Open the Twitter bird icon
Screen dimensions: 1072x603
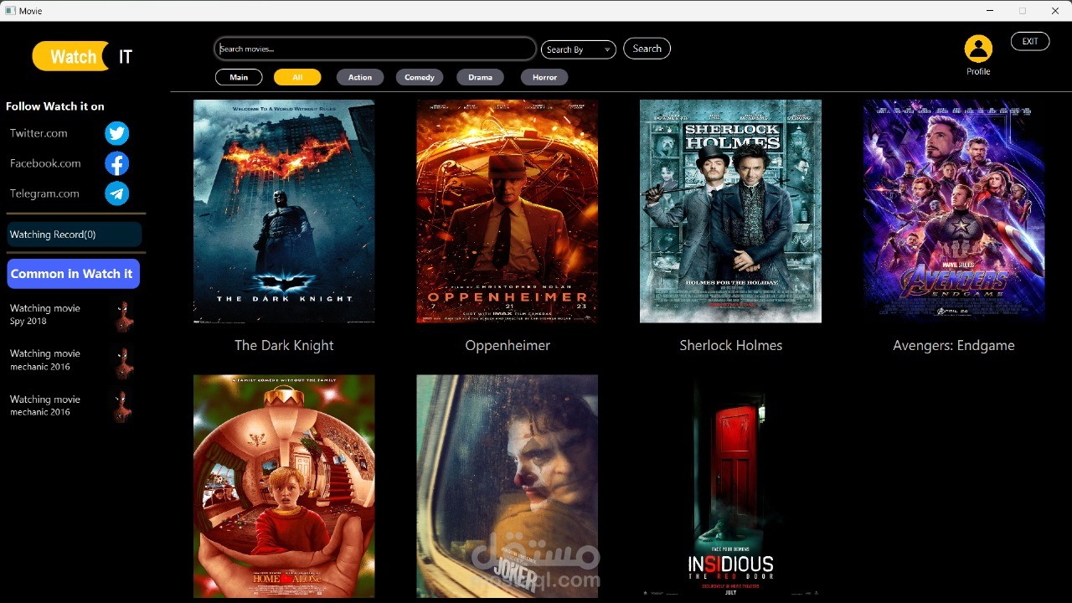click(117, 133)
